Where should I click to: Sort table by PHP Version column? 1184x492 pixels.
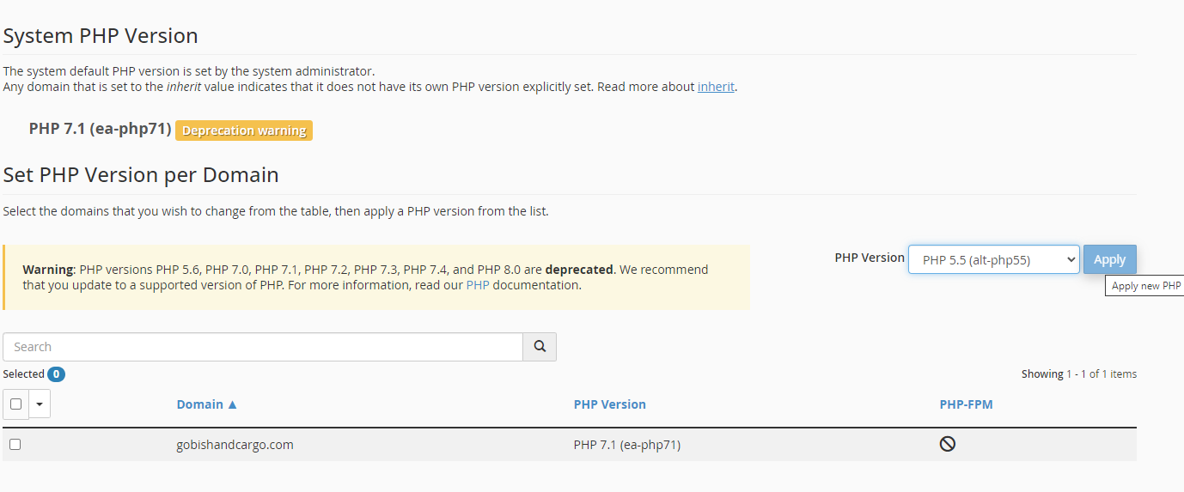pyautogui.click(x=609, y=404)
